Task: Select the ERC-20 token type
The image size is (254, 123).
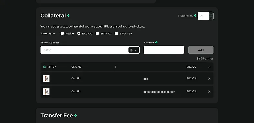Action: tap(79, 33)
